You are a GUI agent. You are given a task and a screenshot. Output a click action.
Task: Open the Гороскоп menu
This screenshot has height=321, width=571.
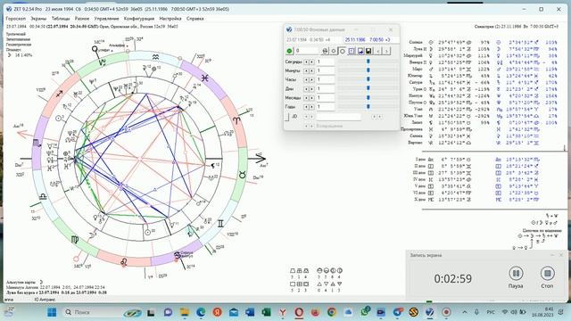(16, 18)
